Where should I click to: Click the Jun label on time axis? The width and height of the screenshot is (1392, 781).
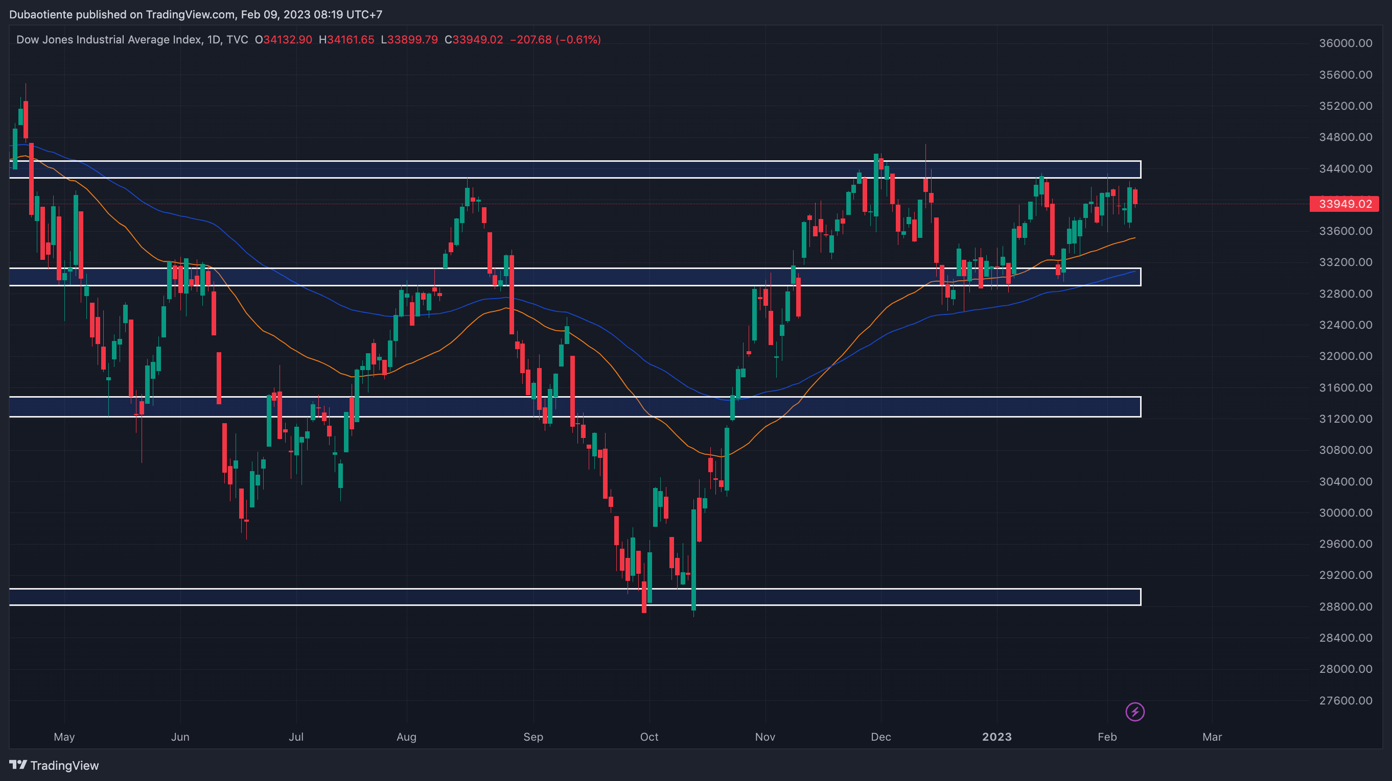tap(180, 737)
